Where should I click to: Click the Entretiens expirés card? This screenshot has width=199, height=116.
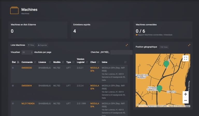(100, 30)
